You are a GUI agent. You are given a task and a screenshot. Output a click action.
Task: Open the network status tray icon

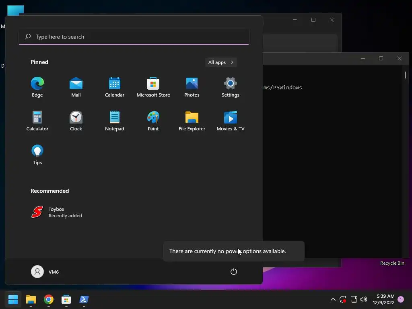click(354, 299)
